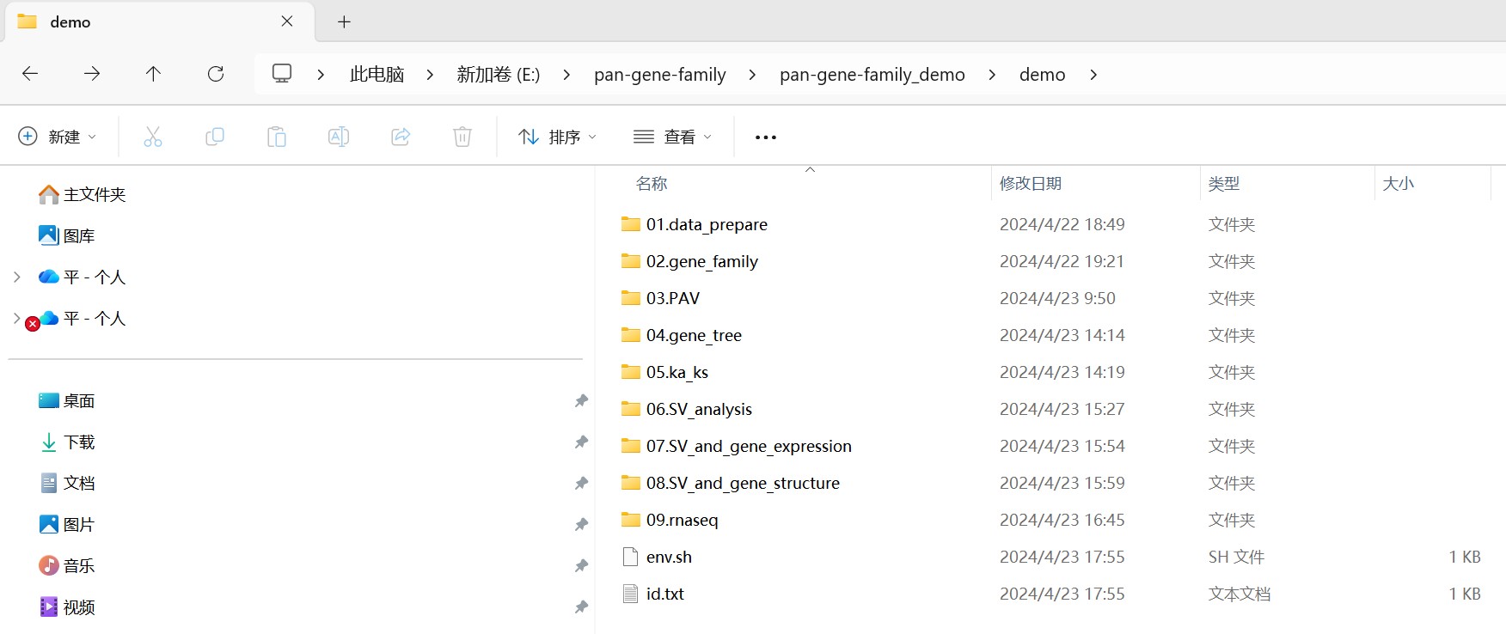1506x634 pixels.
Task: Close the demo tab
Action: click(x=287, y=21)
